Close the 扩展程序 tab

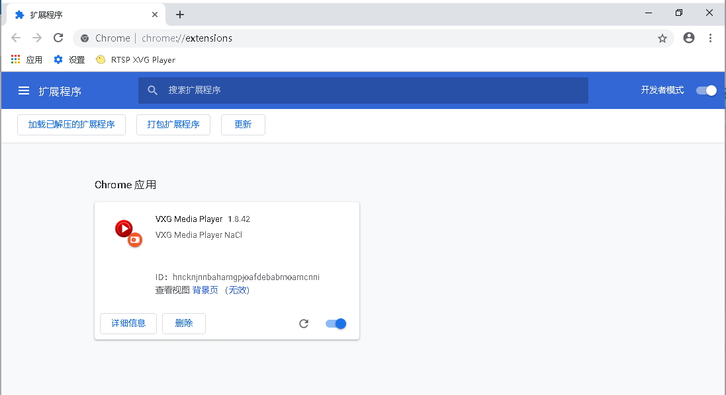tap(155, 15)
